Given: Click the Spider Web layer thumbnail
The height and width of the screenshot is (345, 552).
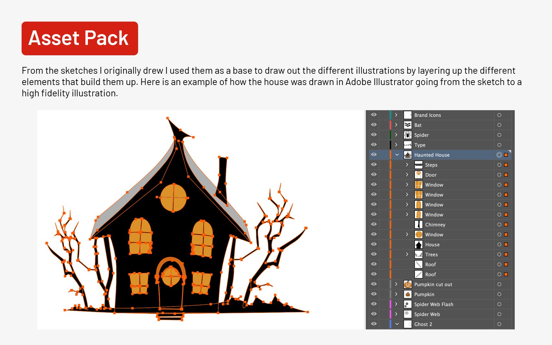Looking at the screenshot, I should point(407,314).
